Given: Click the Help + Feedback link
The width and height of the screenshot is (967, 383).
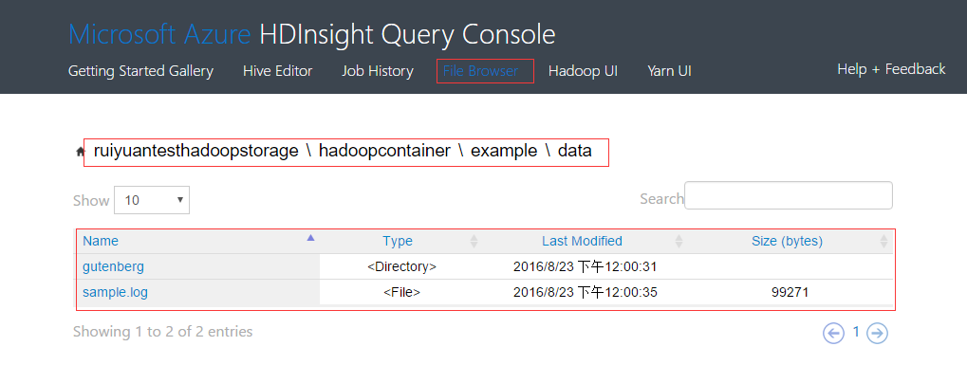Looking at the screenshot, I should [891, 69].
